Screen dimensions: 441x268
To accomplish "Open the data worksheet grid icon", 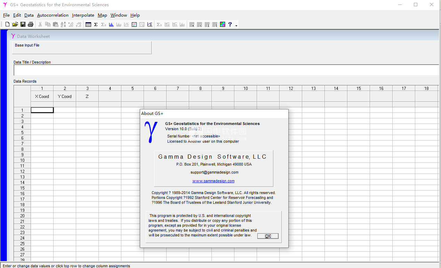I will tap(88, 24).
